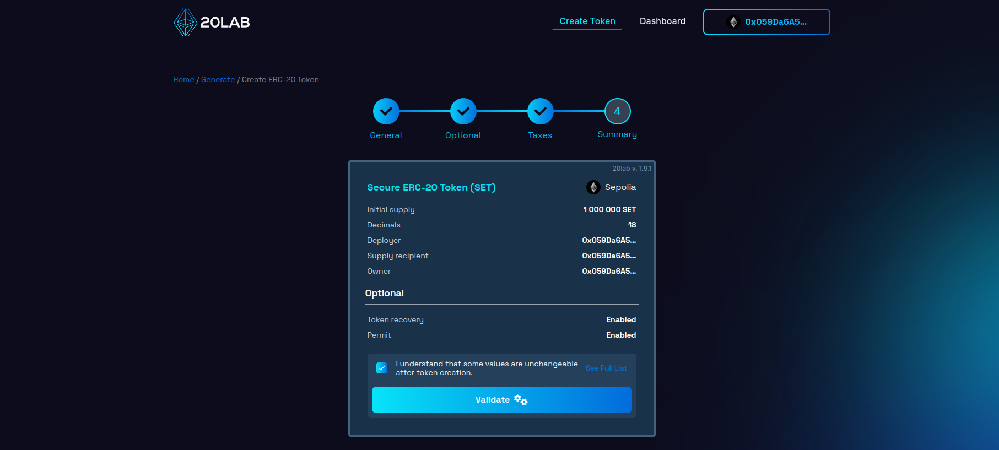Open the See Full List link
The height and width of the screenshot is (450, 999).
point(606,368)
